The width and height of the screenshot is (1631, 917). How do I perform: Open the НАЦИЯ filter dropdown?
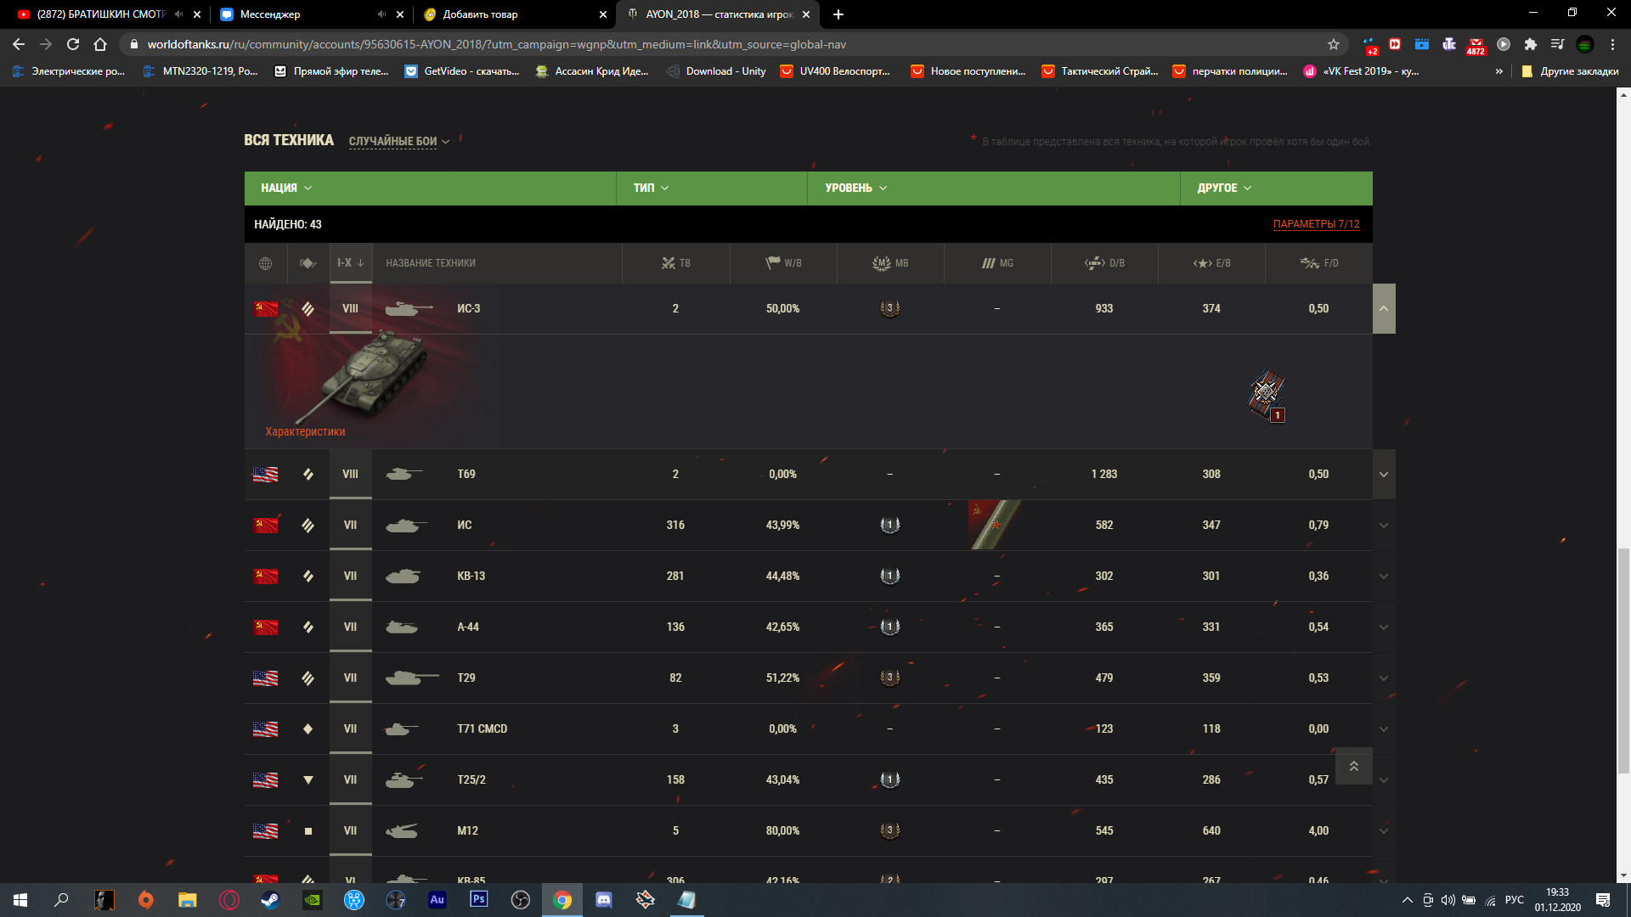[x=287, y=188]
